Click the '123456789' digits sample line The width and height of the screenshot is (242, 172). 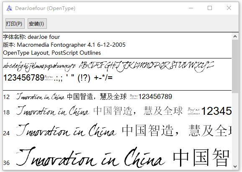coord(58,78)
